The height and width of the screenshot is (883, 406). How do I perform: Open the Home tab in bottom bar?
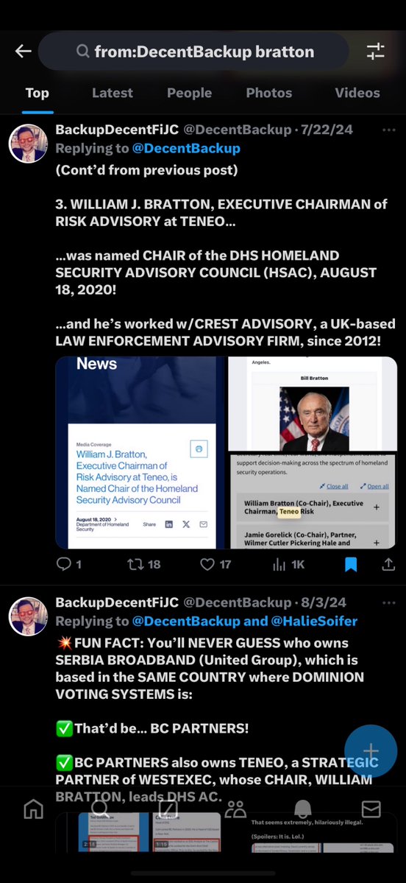34,809
